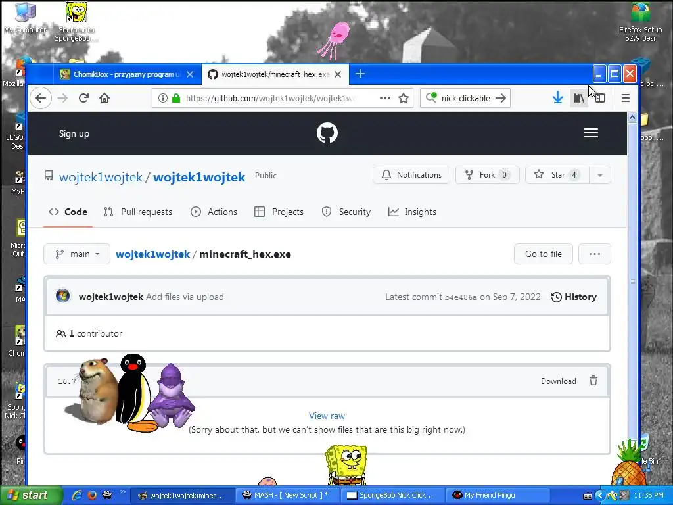Open the Security tab
Viewport: 673px width, 505px height.
[346, 212]
